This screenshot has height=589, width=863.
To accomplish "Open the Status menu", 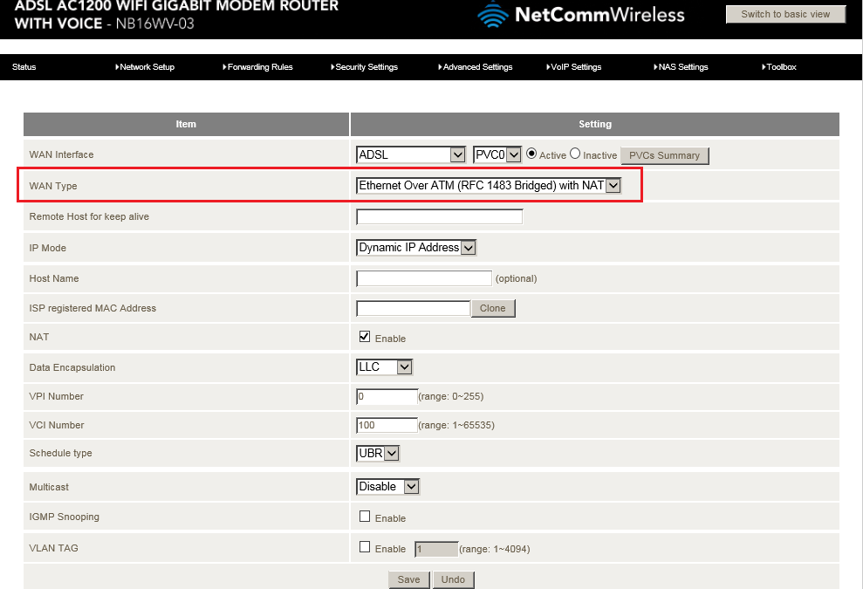I will (x=24, y=67).
